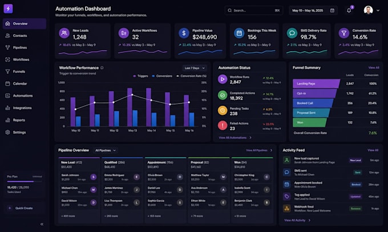The image size is (388, 232).
Task: Click New lead captured person icon
Action: pos(287,160)
